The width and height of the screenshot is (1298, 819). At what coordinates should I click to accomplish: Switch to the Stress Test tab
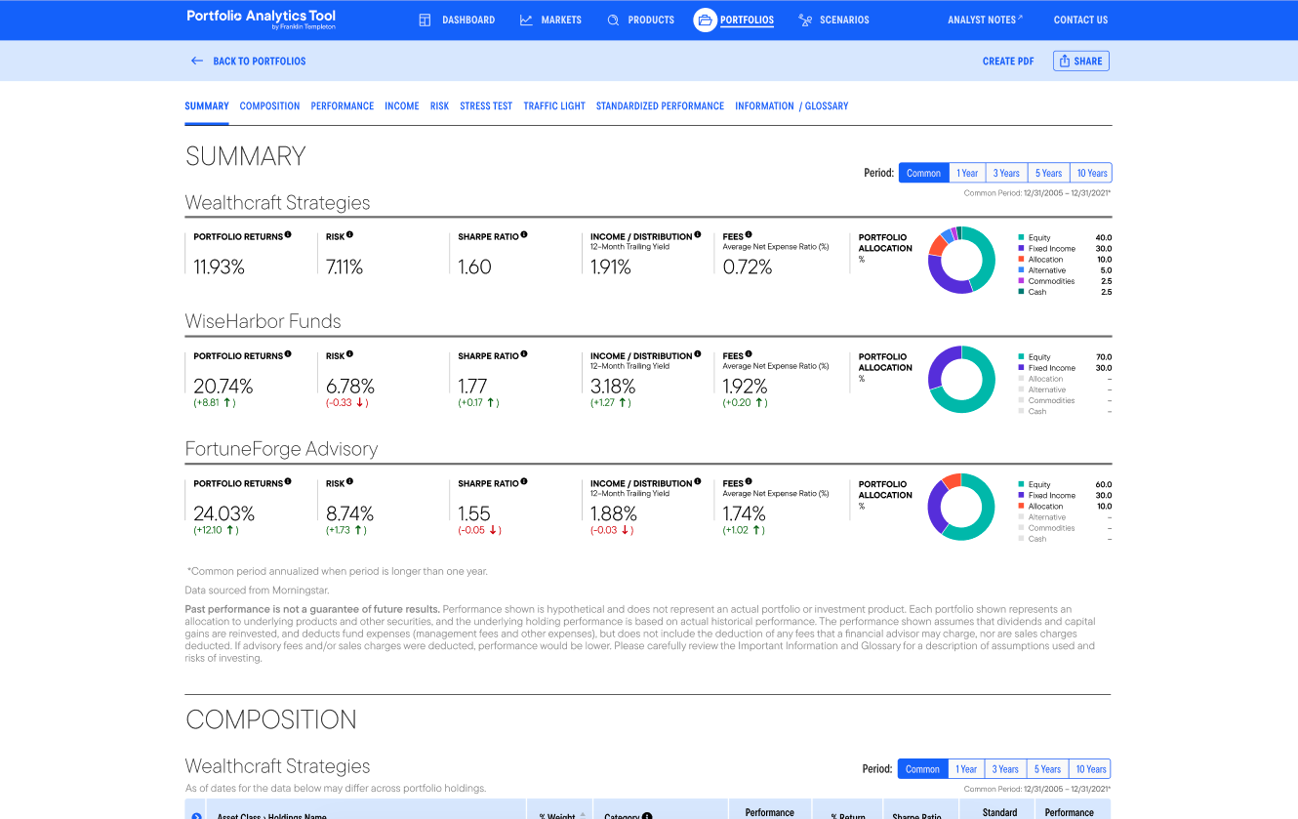point(486,105)
